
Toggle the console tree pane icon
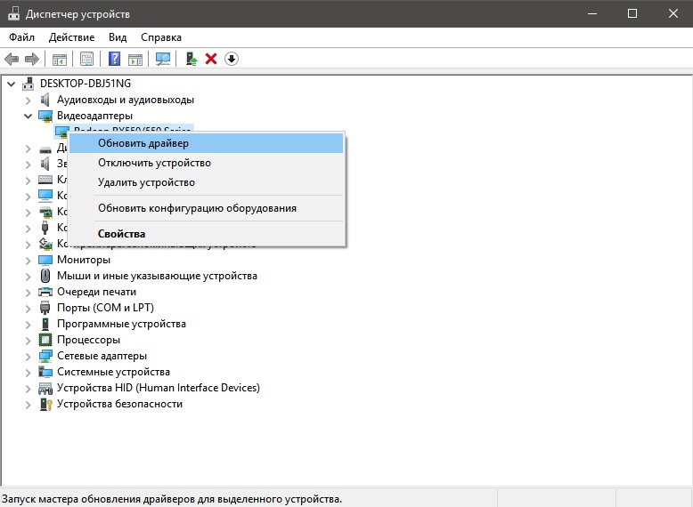click(59, 59)
